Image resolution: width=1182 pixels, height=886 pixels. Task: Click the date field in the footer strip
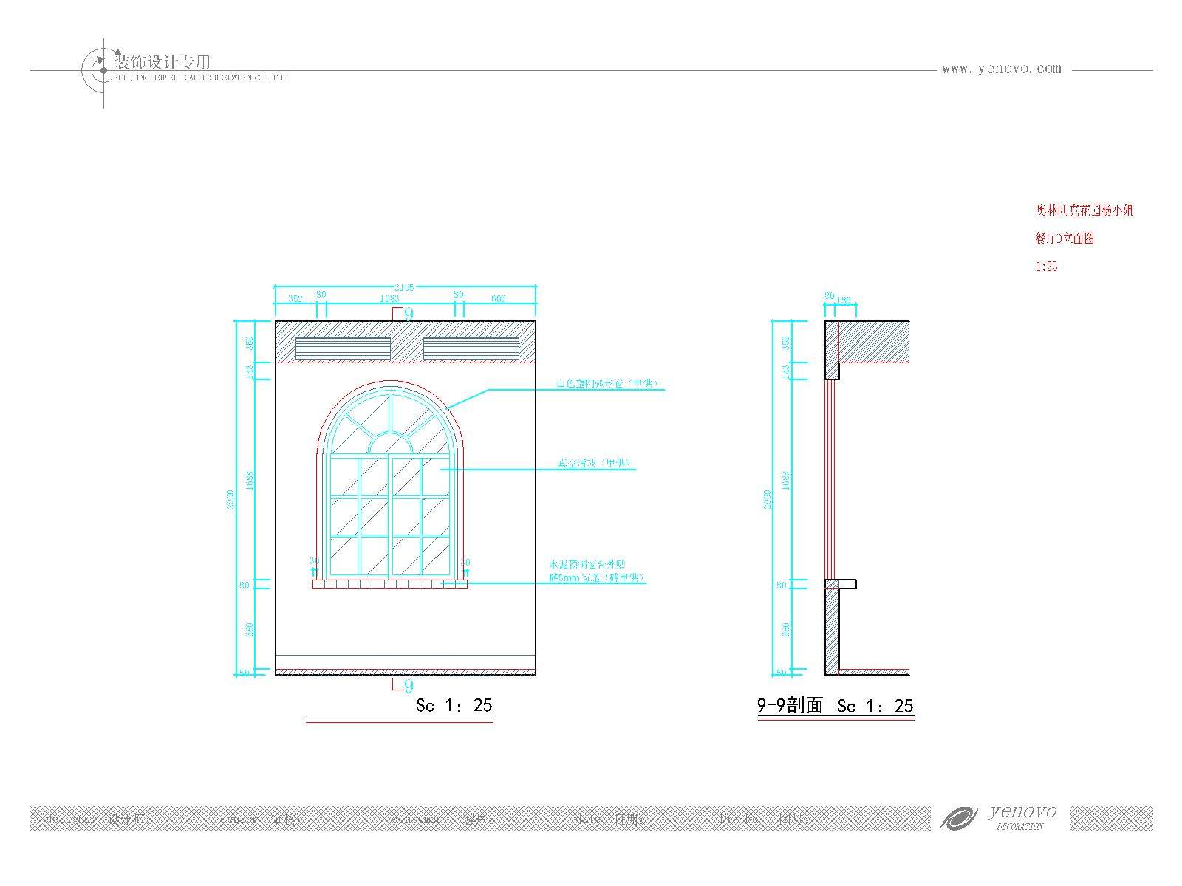(610, 819)
